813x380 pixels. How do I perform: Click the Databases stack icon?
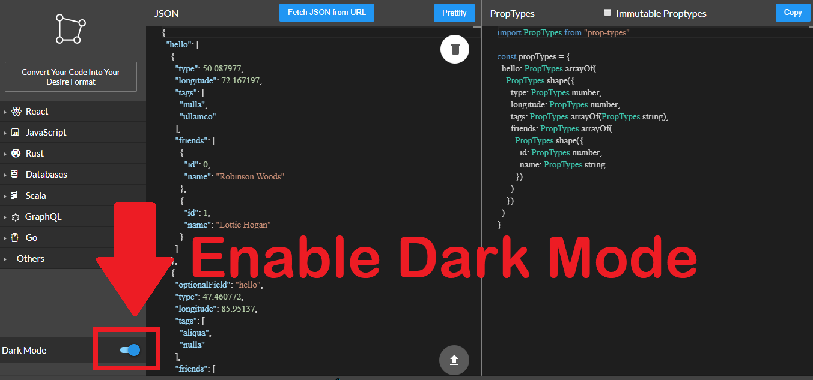tap(15, 175)
